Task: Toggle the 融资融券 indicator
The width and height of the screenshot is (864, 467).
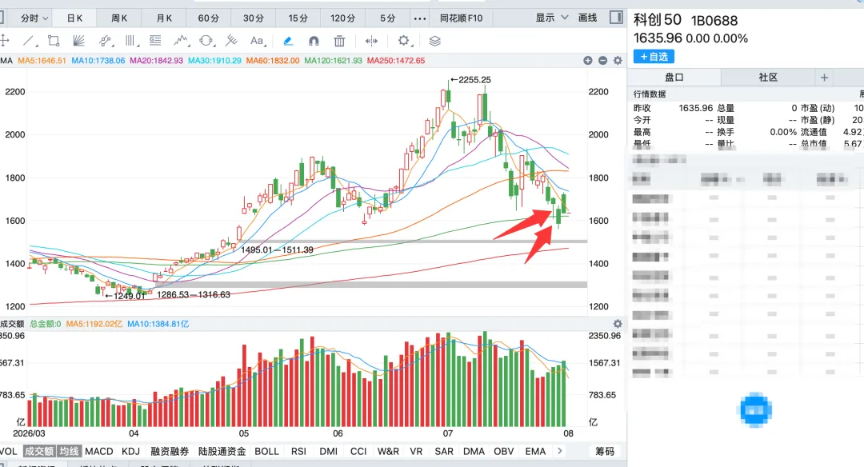Action: pyautogui.click(x=170, y=451)
